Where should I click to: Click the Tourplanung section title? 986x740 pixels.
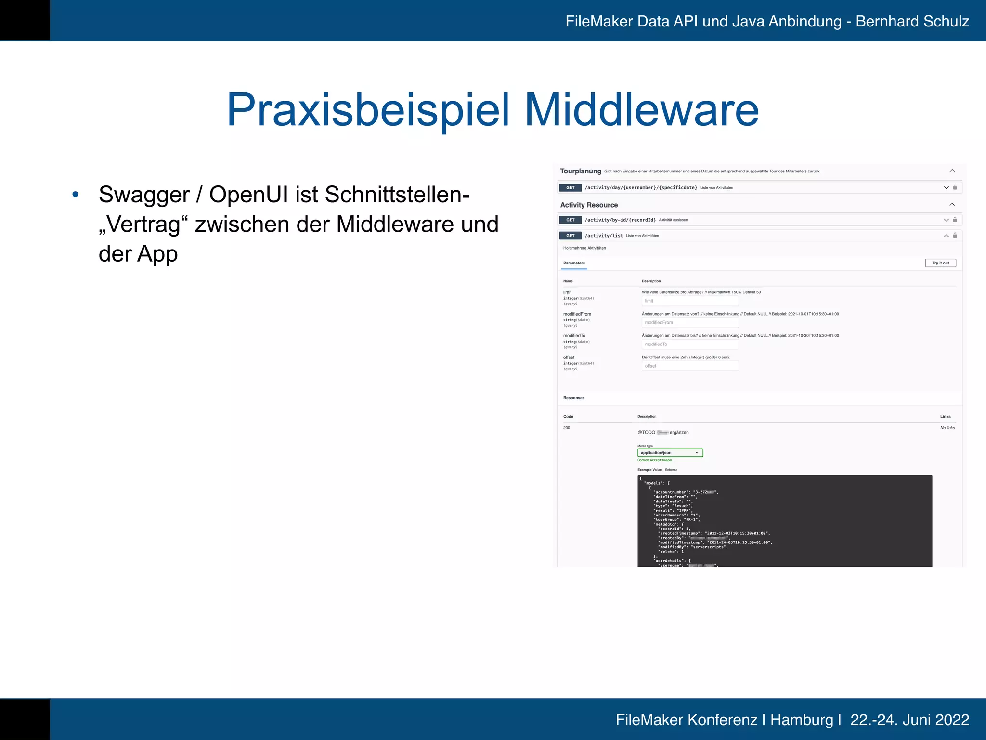581,171
